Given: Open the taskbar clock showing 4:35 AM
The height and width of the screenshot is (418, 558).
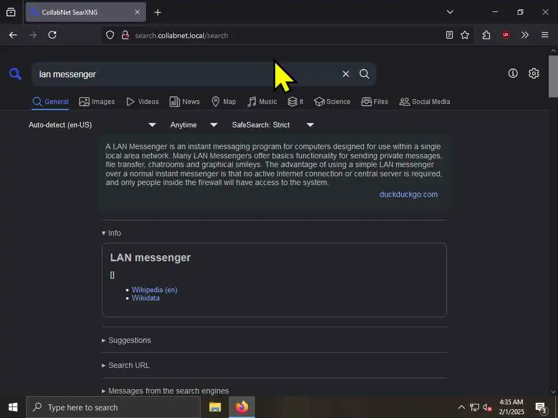Looking at the screenshot, I should 511,407.
